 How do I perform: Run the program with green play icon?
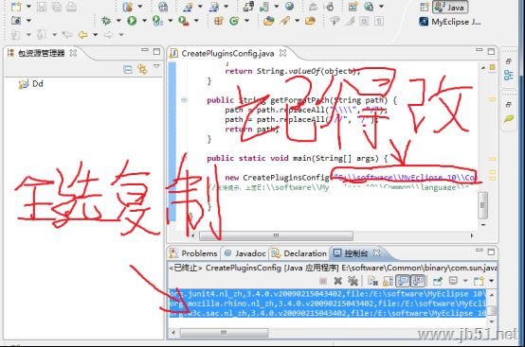[132, 21]
